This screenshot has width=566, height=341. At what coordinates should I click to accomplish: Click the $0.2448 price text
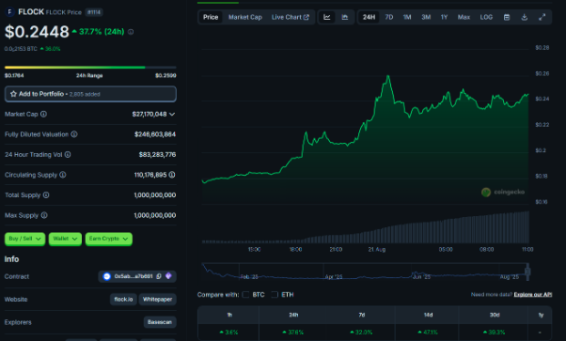[x=37, y=32]
